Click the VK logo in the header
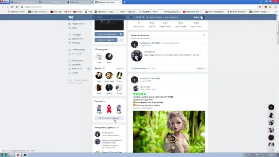This screenshot has width=279, height=157. click(71, 17)
